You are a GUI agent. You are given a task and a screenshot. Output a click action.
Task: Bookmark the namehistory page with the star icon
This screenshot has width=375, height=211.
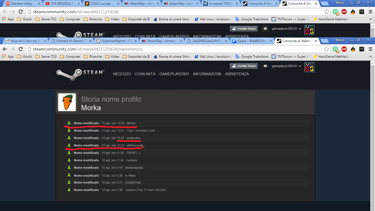coord(326,49)
